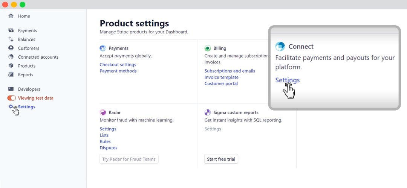
Task: Click the Home icon in sidebar
Action: [x=11, y=16]
